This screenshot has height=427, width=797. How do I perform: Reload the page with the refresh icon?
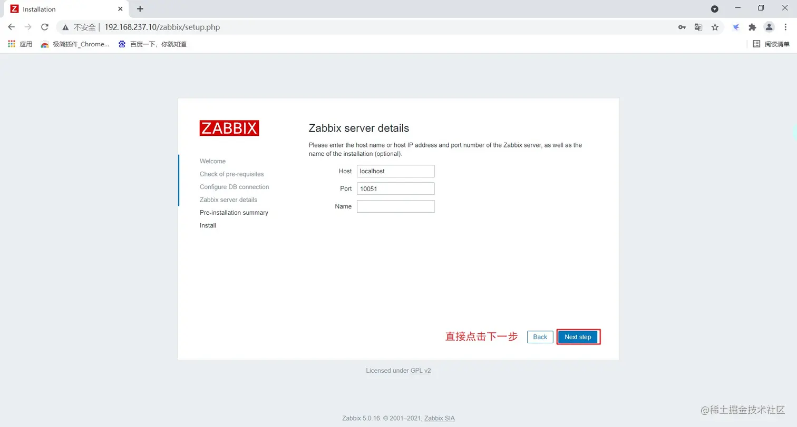click(x=45, y=27)
